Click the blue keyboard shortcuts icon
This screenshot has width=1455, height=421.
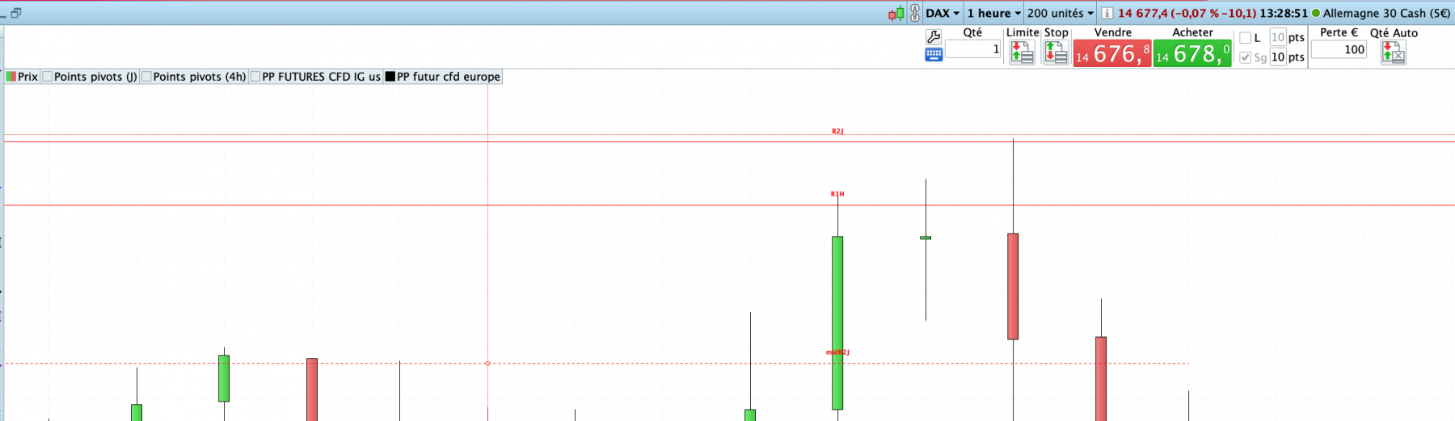pos(934,55)
